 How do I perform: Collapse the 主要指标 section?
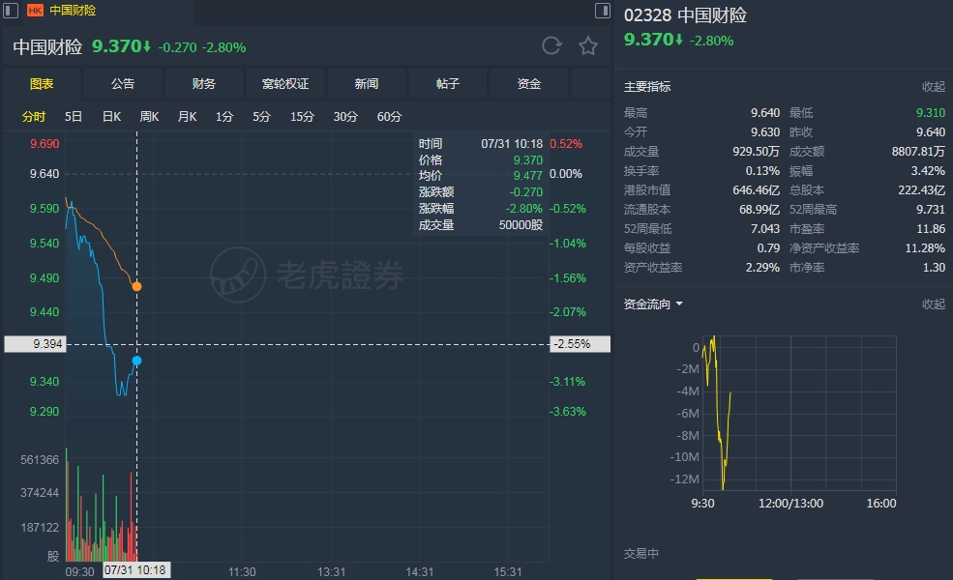coord(933,87)
